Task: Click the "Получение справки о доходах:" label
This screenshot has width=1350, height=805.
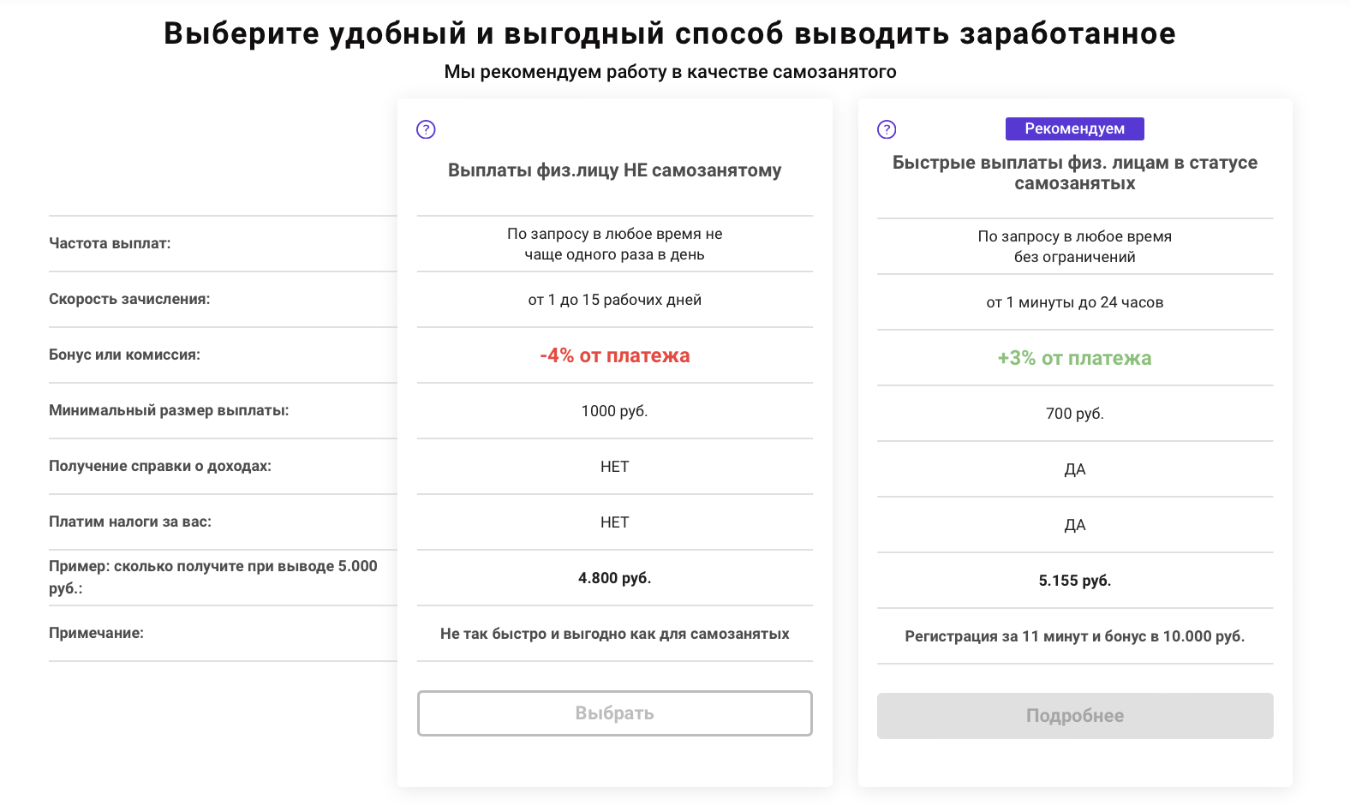Action: tap(160, 466)
